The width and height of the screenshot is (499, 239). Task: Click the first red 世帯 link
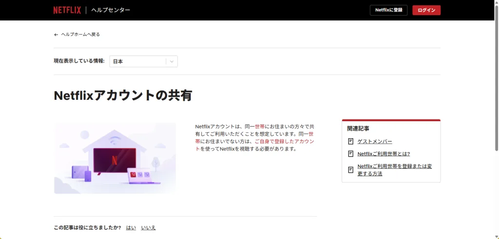pos(260,127)
